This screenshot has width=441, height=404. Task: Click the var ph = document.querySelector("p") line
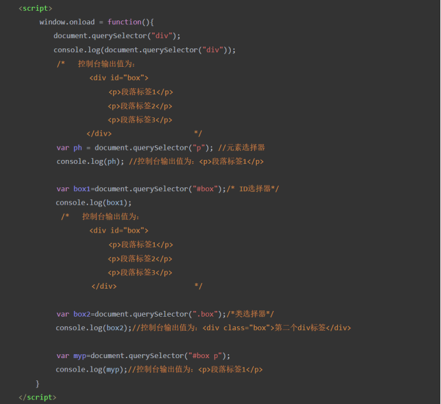tap(161, 148)
